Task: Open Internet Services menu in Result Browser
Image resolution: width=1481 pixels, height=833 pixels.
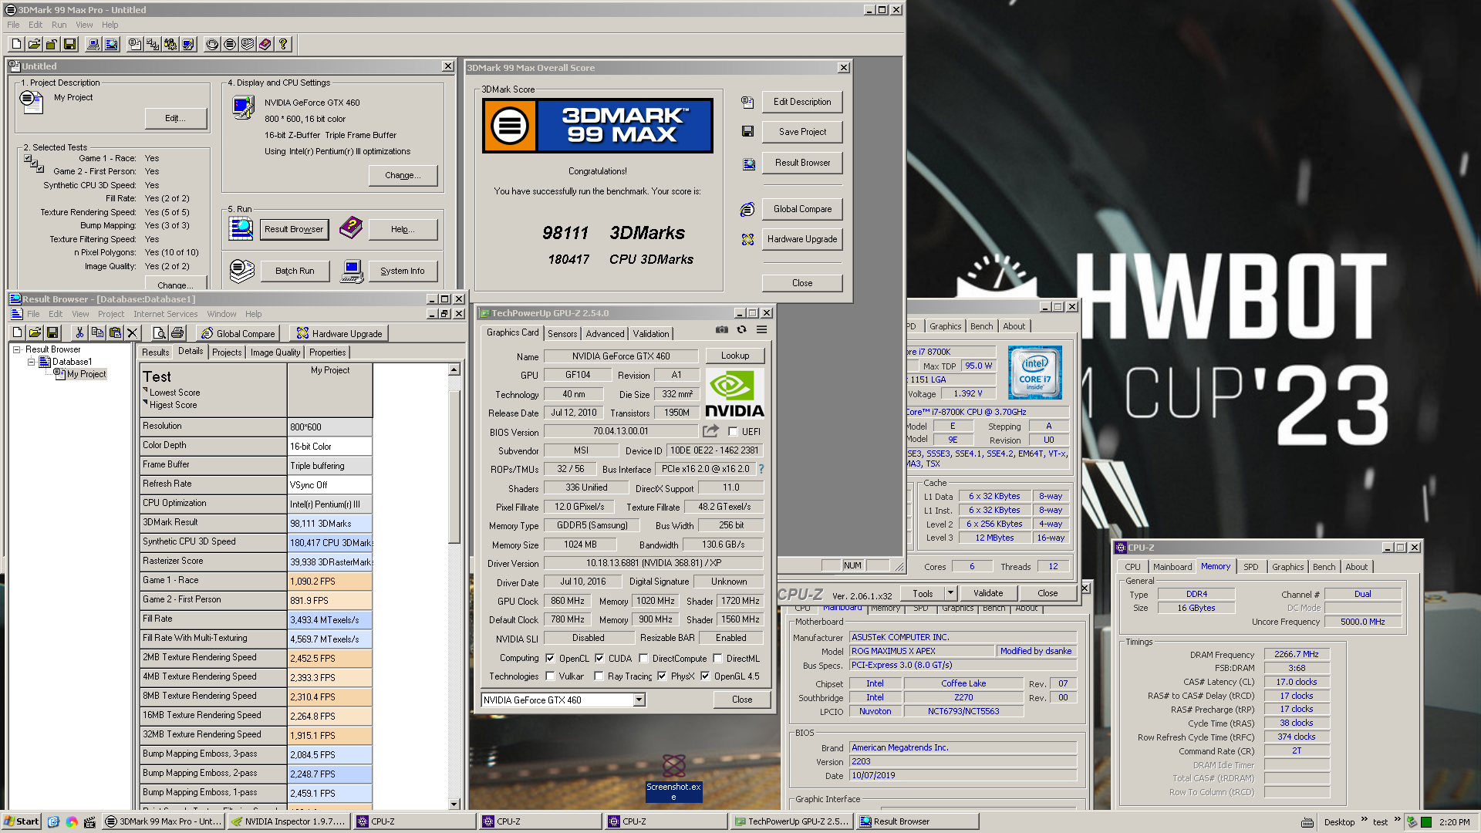Action: [x=165, y=314]
